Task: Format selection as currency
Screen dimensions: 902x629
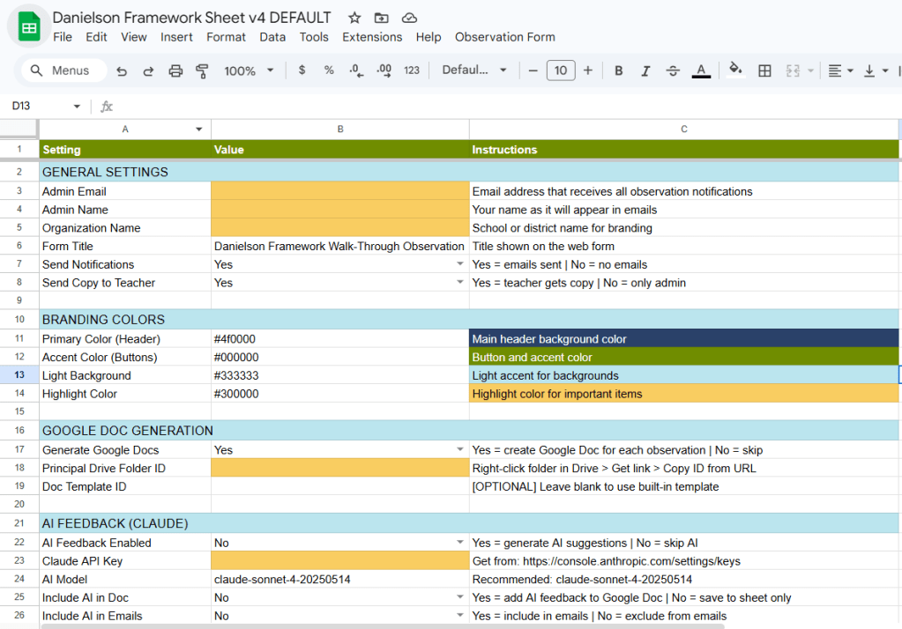Action: 302,70
